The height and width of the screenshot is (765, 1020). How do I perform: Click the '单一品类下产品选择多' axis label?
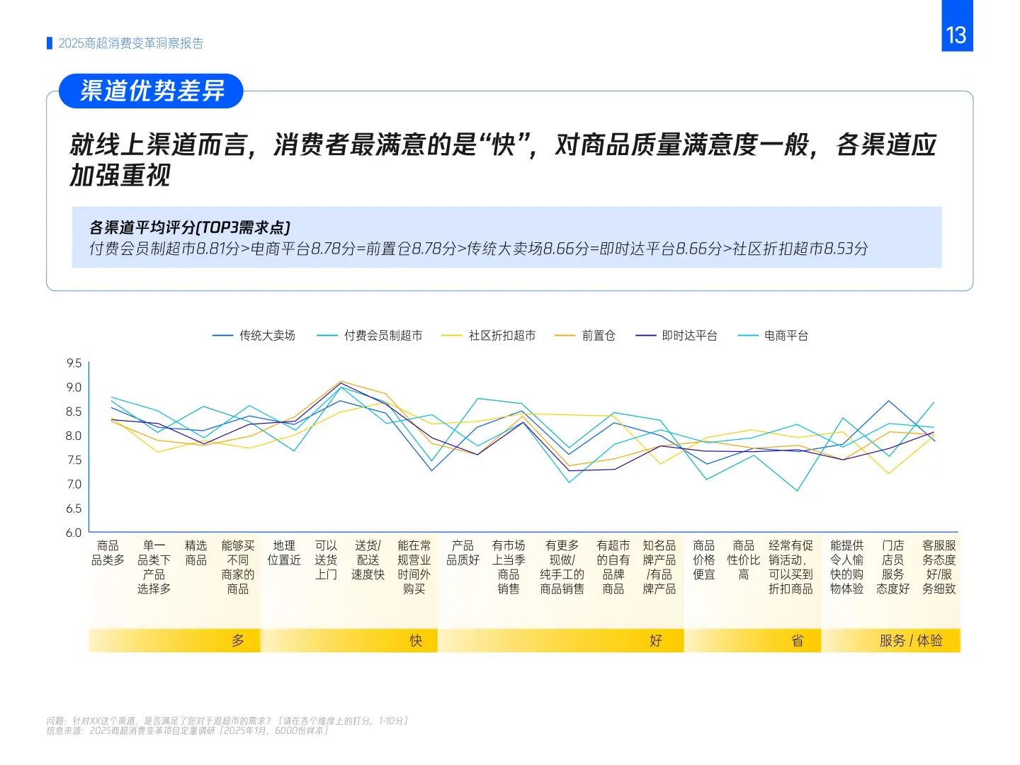[x=154, y=567]
